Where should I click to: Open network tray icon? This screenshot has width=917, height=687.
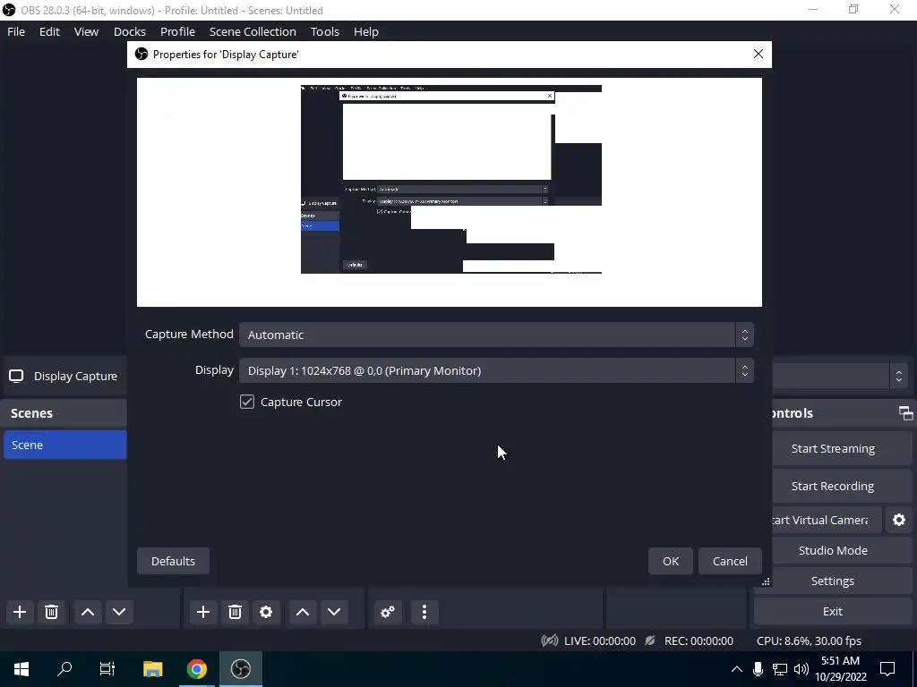[780, 669]
